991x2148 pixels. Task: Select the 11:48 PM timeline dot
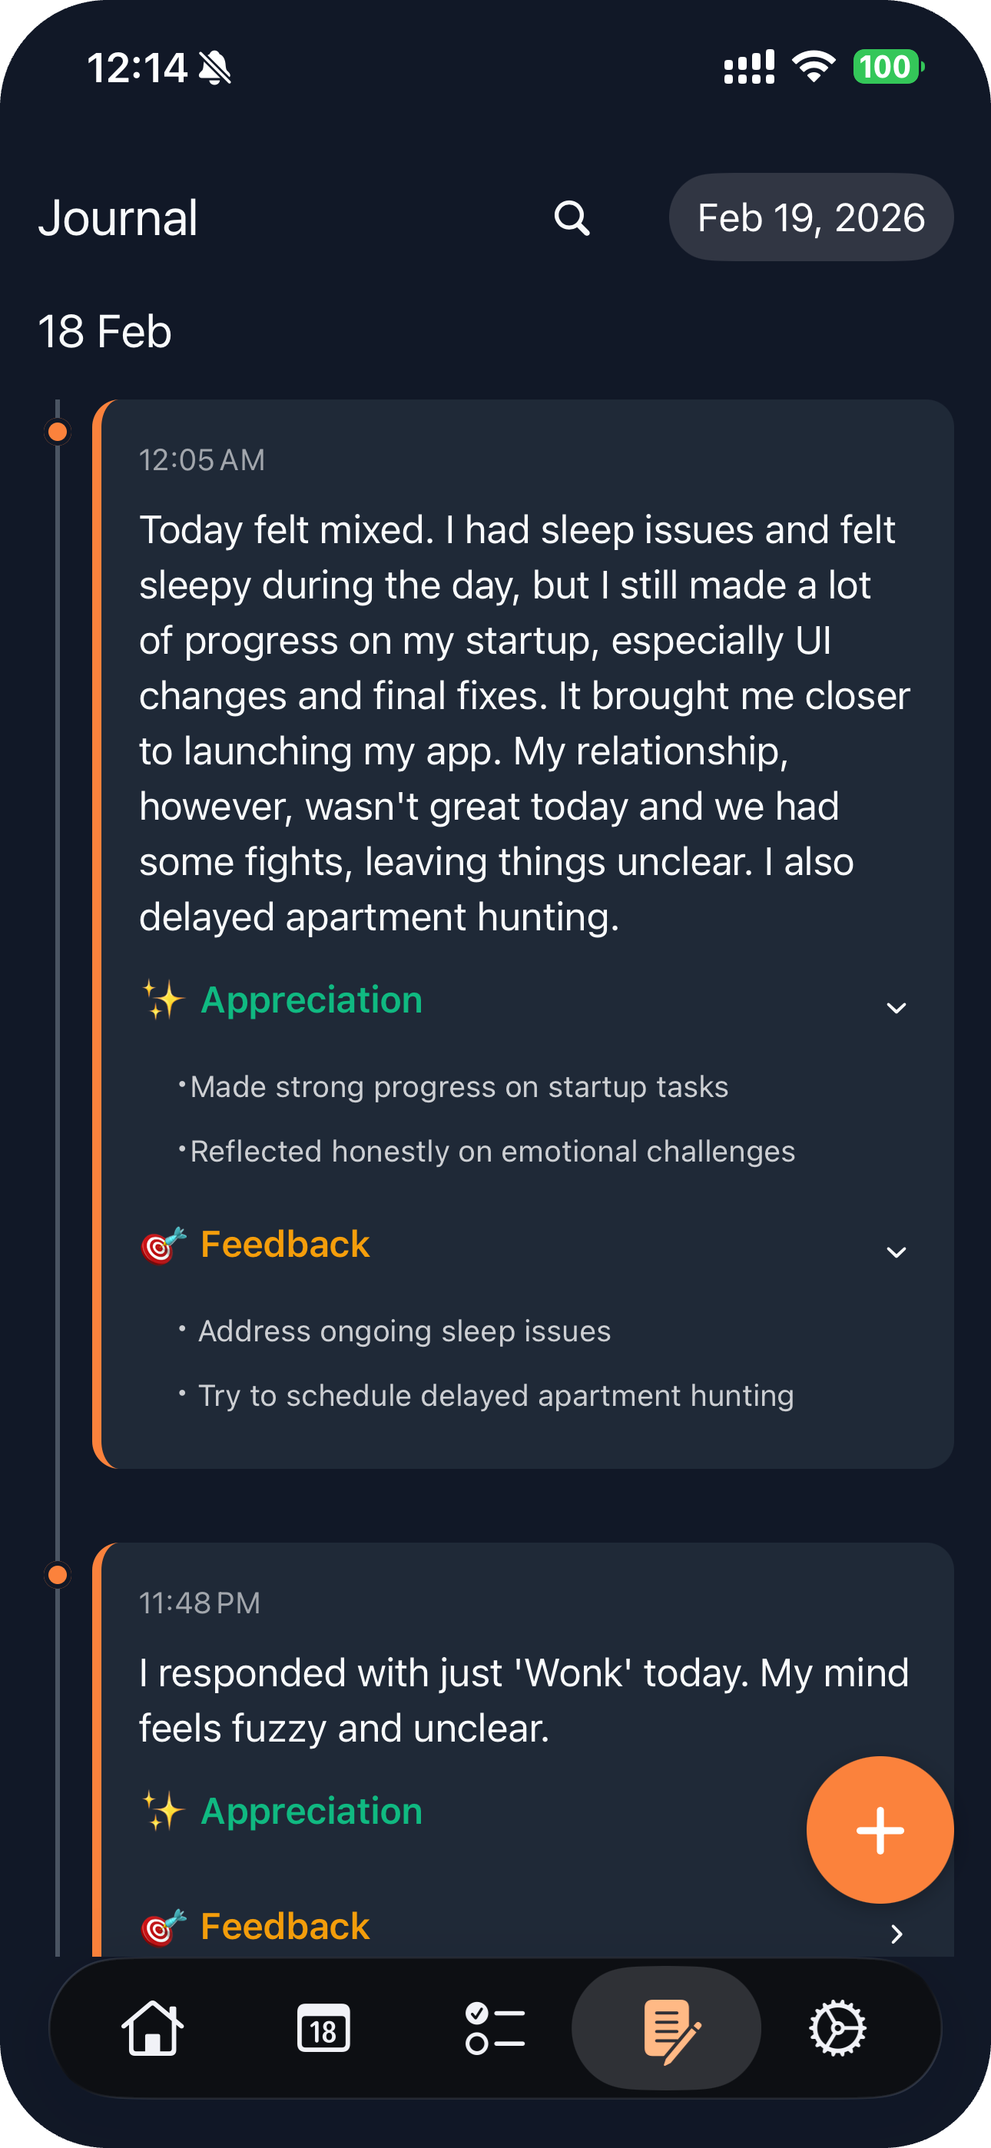[x=58, y=1574]
